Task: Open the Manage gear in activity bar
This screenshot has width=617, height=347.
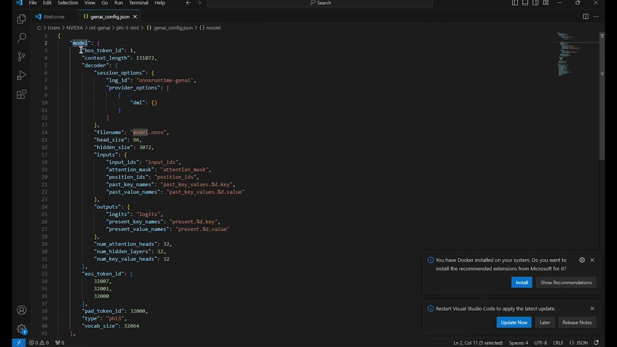Action: point(21,329)
